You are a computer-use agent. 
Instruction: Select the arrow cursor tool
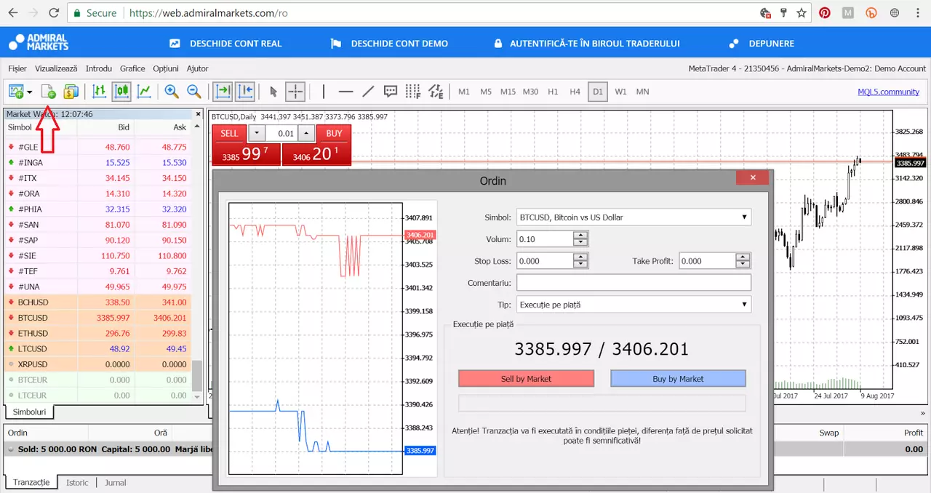tap(273, 92)
